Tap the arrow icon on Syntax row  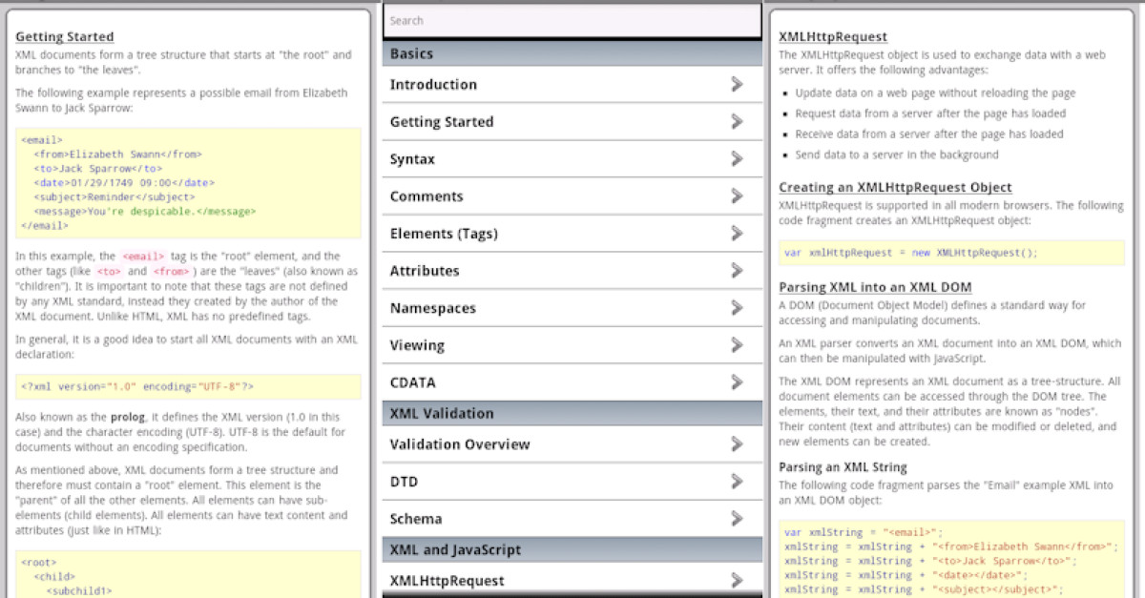click(x=737, y=158)
